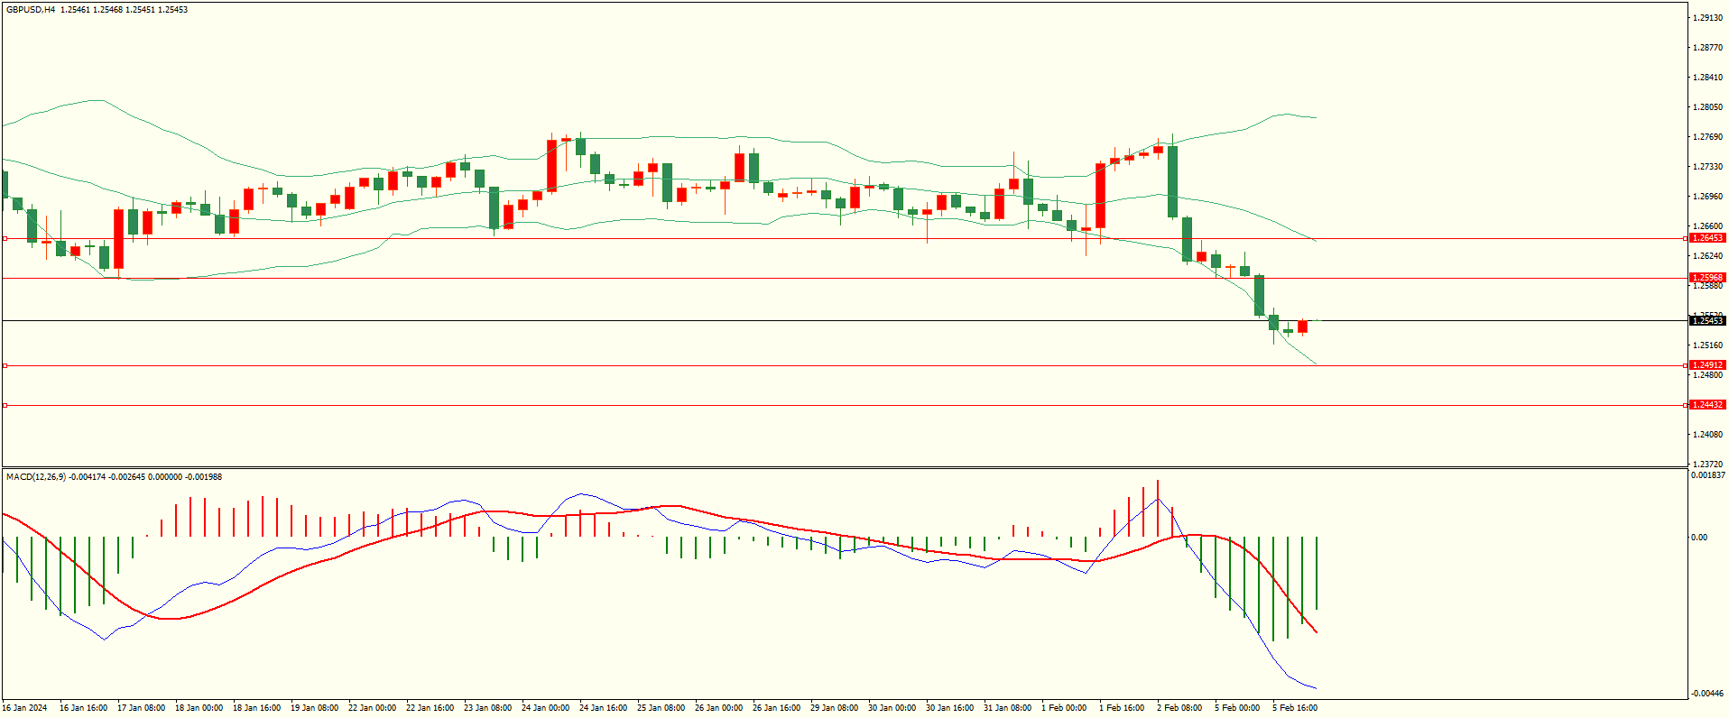The image size is (1729, 718).
Task: Click the 5 Feb 00:00 time label
Action: [1237, 708]
